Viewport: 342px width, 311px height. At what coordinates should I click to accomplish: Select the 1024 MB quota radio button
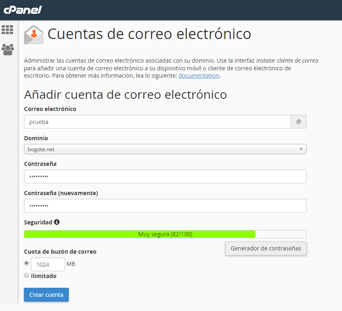(x=27, y=263)
